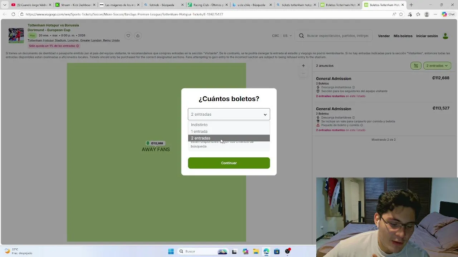The height and width of the screenshot is (257, 458).
Task: Click the green user profile icon
Action: (x=445, y=36)
